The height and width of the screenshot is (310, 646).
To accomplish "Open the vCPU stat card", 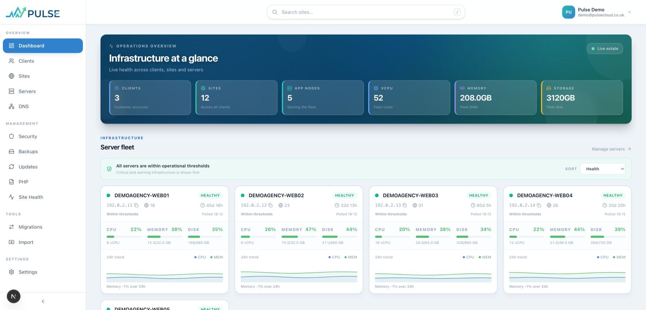I will click(409, 98).
